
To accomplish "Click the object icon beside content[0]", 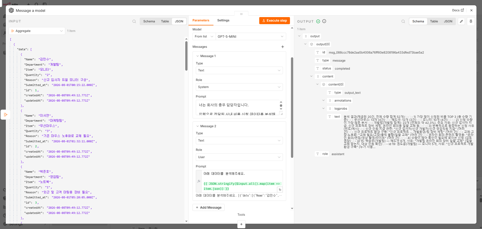I will pos(324,84).
